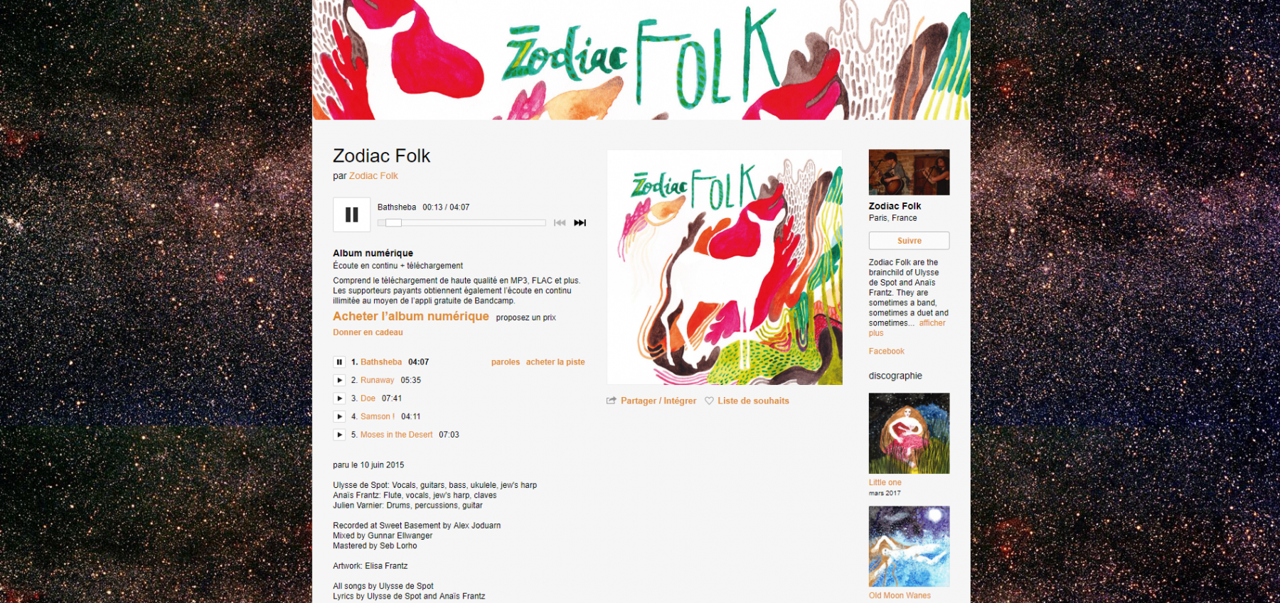The image size is (1280, 603).
Task: Play track 3 Doe
Action: click(x=340, y=398)
